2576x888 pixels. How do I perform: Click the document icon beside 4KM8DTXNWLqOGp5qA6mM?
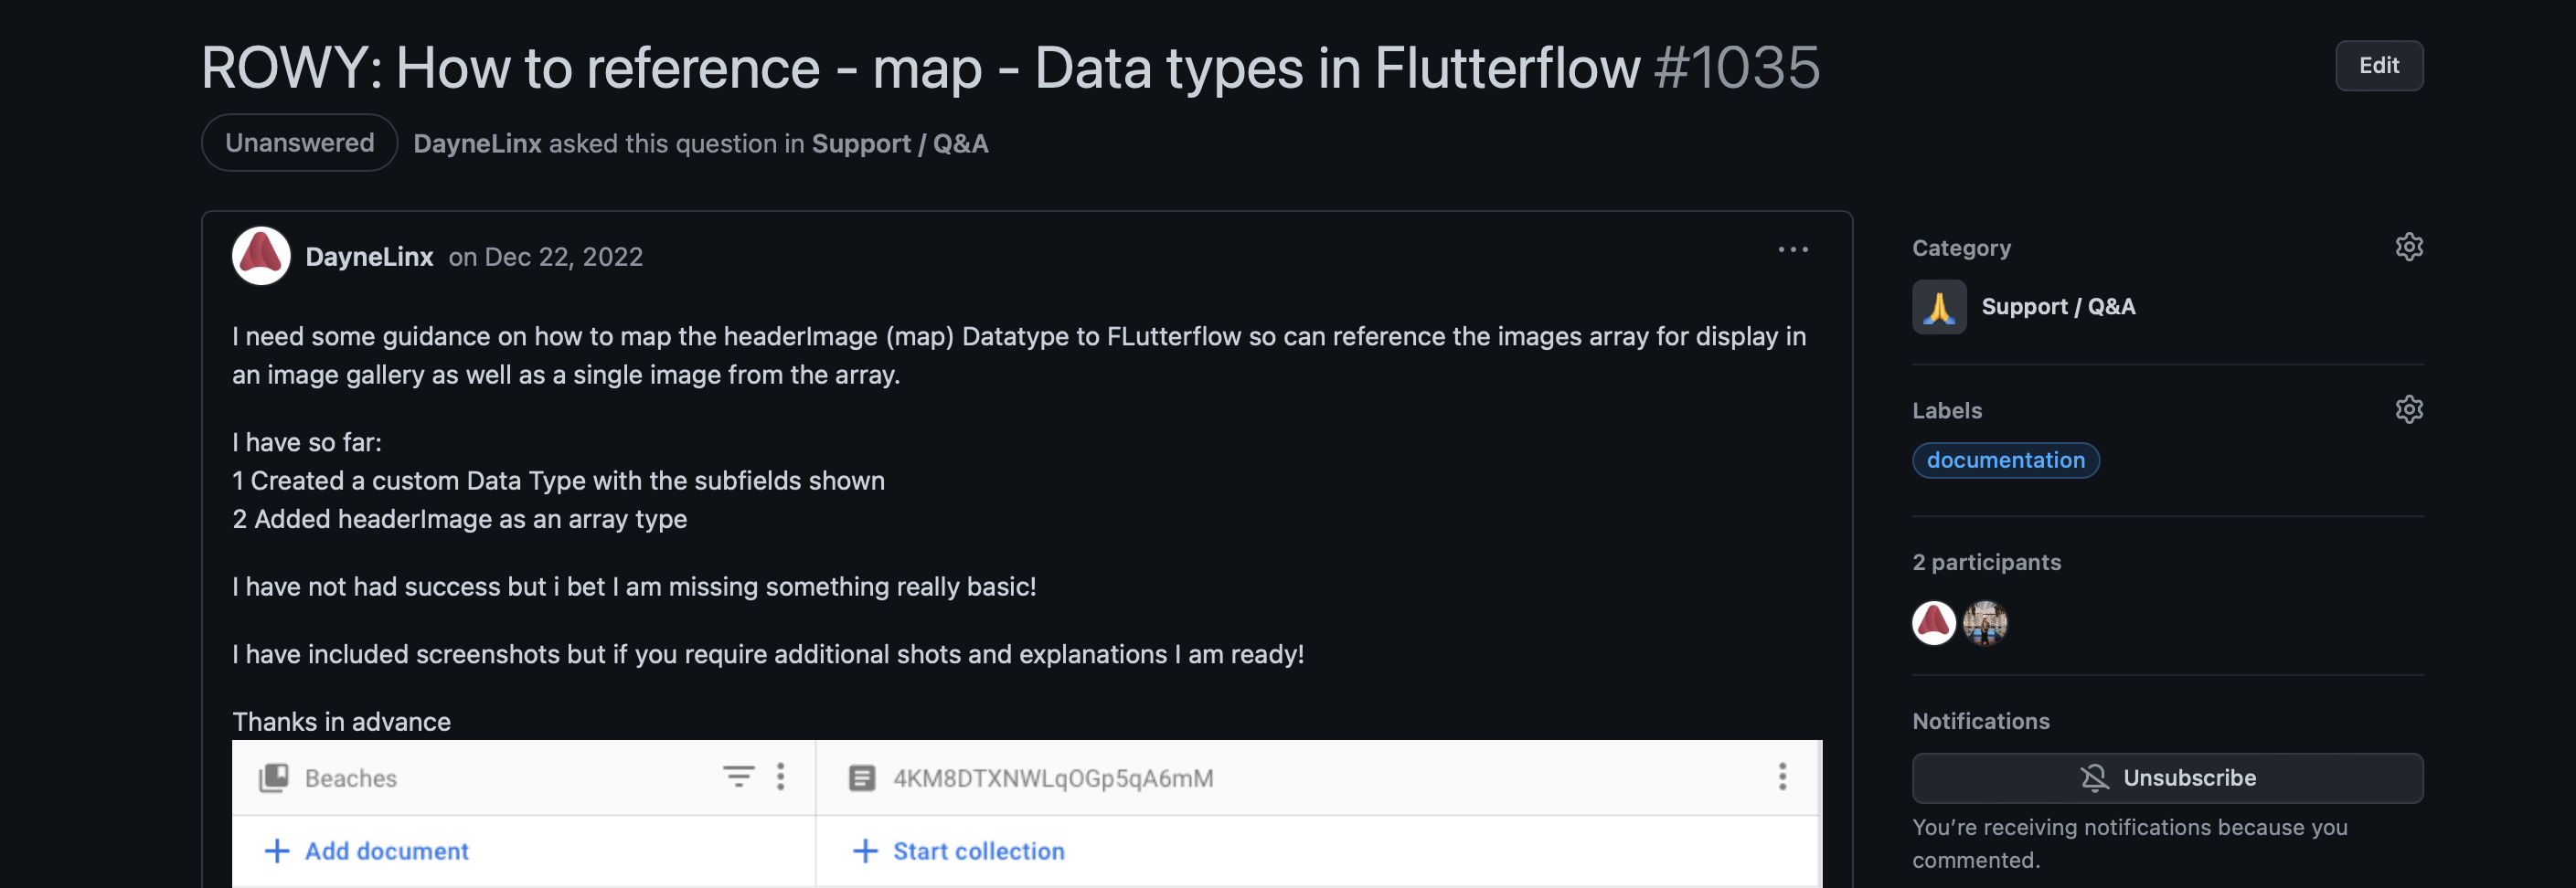(x=861, y=777)
